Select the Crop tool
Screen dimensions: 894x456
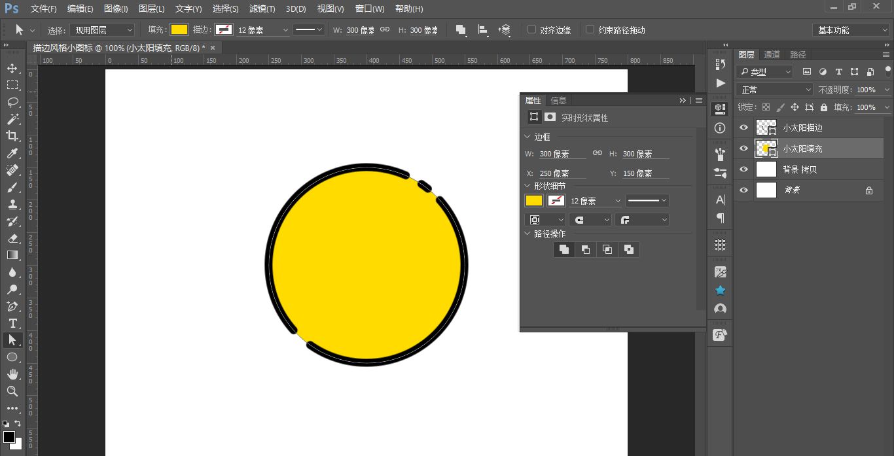click(12, 136)
